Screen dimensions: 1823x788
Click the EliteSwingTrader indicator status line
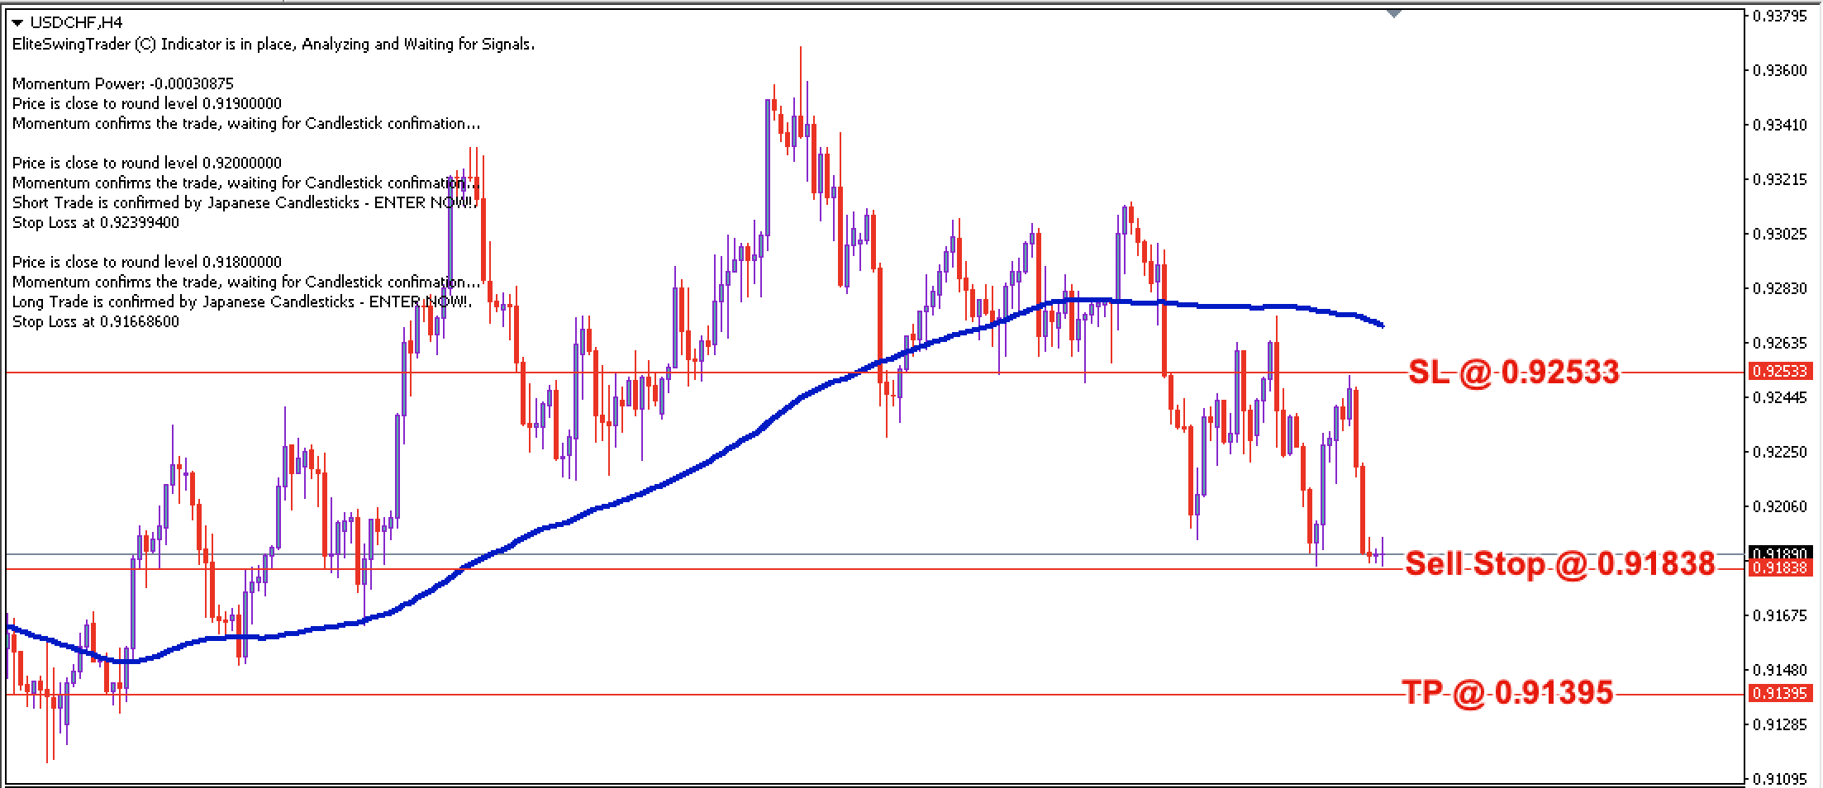click(274, 45)
